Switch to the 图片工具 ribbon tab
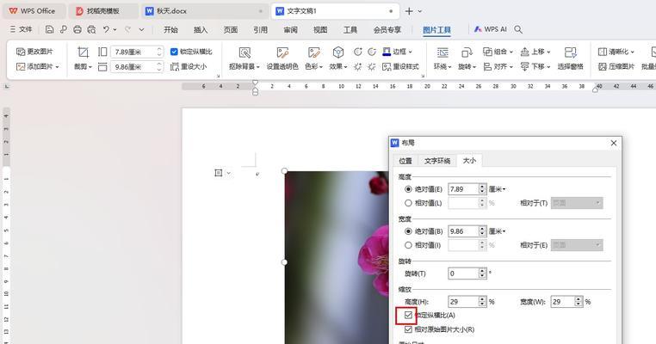Viewport: 656px width, 344px height. coord(436,30)
